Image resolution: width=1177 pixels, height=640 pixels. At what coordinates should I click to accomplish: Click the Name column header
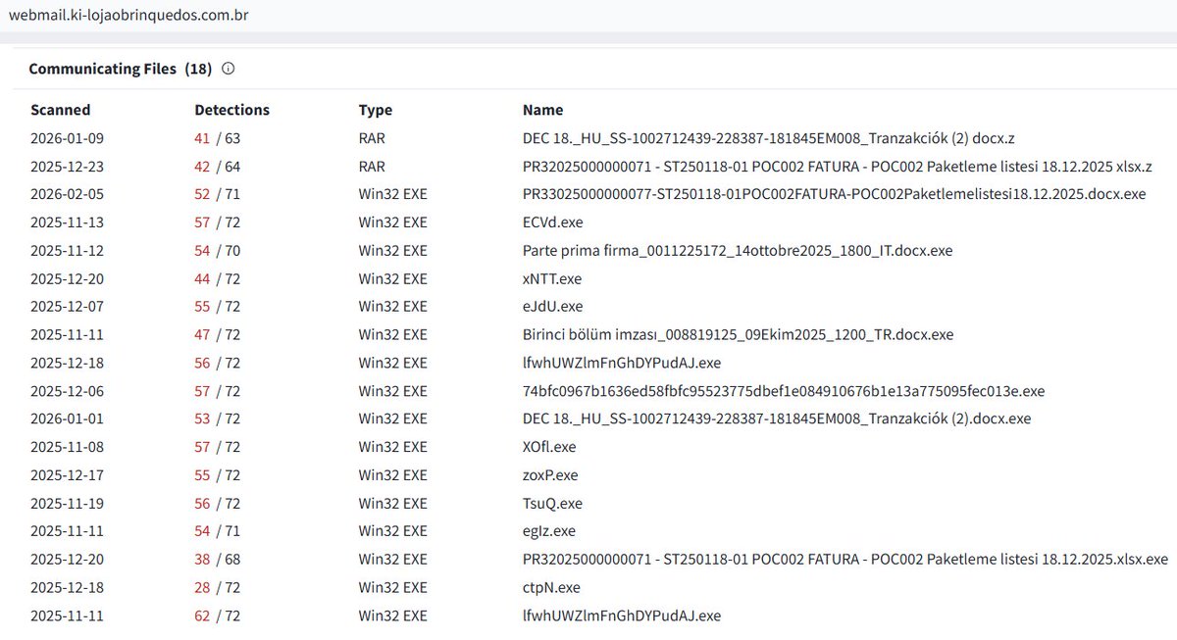(x=542, y=110)
